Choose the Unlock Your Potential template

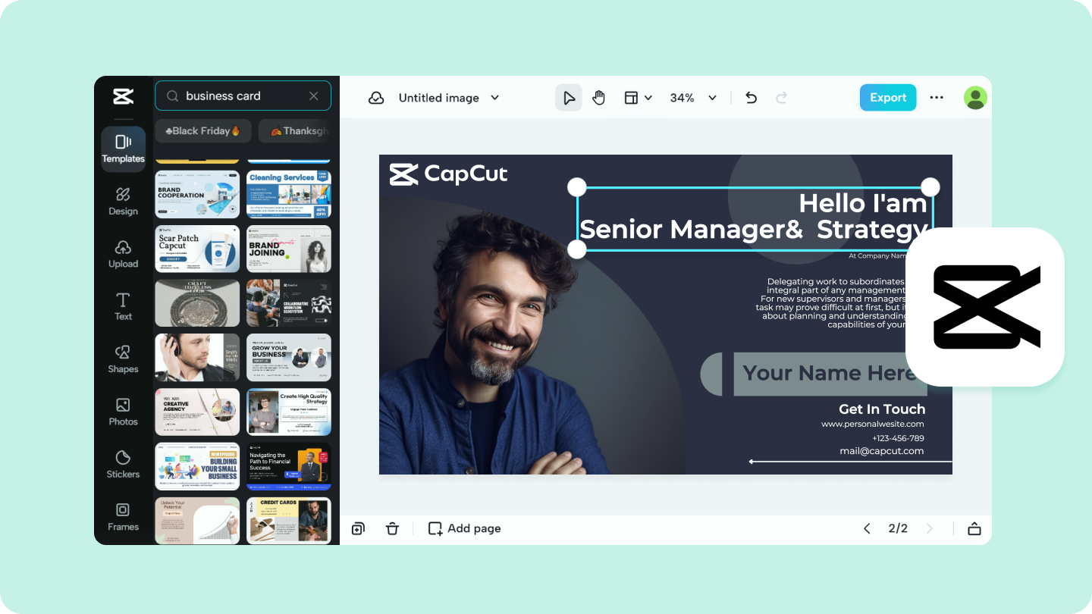pos(197,520)
